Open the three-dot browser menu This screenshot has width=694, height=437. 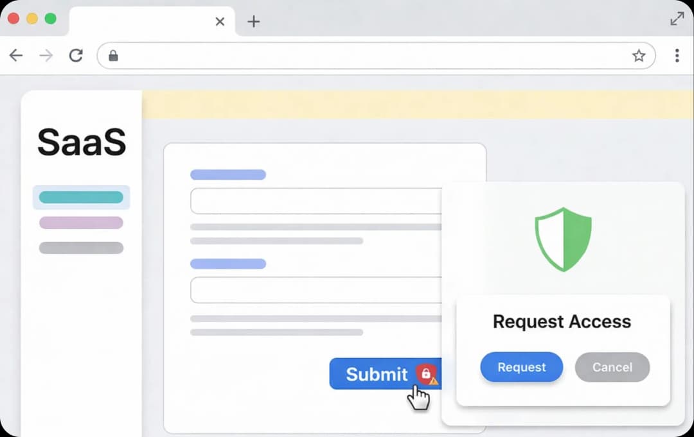click(677, 56)
